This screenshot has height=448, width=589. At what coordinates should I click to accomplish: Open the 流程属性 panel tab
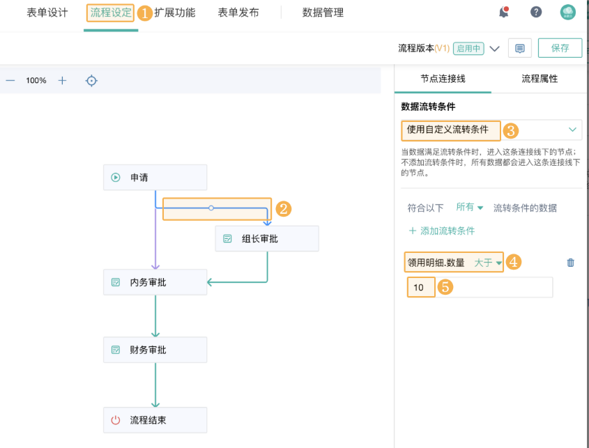(540, 79)
